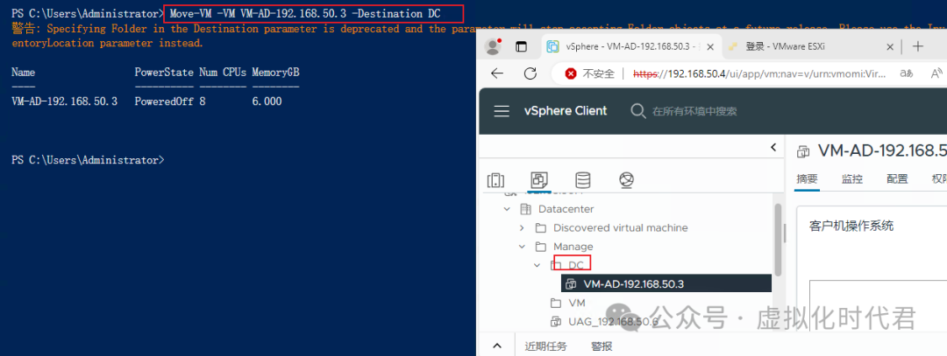Collapse the vSphere navigation pane
This screenshot has width=947, height=356.
pyautogui.click(x=773, y=148)
